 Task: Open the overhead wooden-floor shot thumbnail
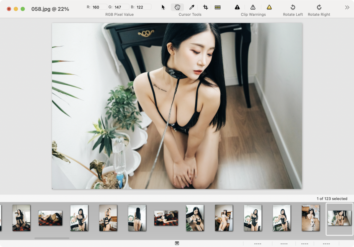click(311, 218)
